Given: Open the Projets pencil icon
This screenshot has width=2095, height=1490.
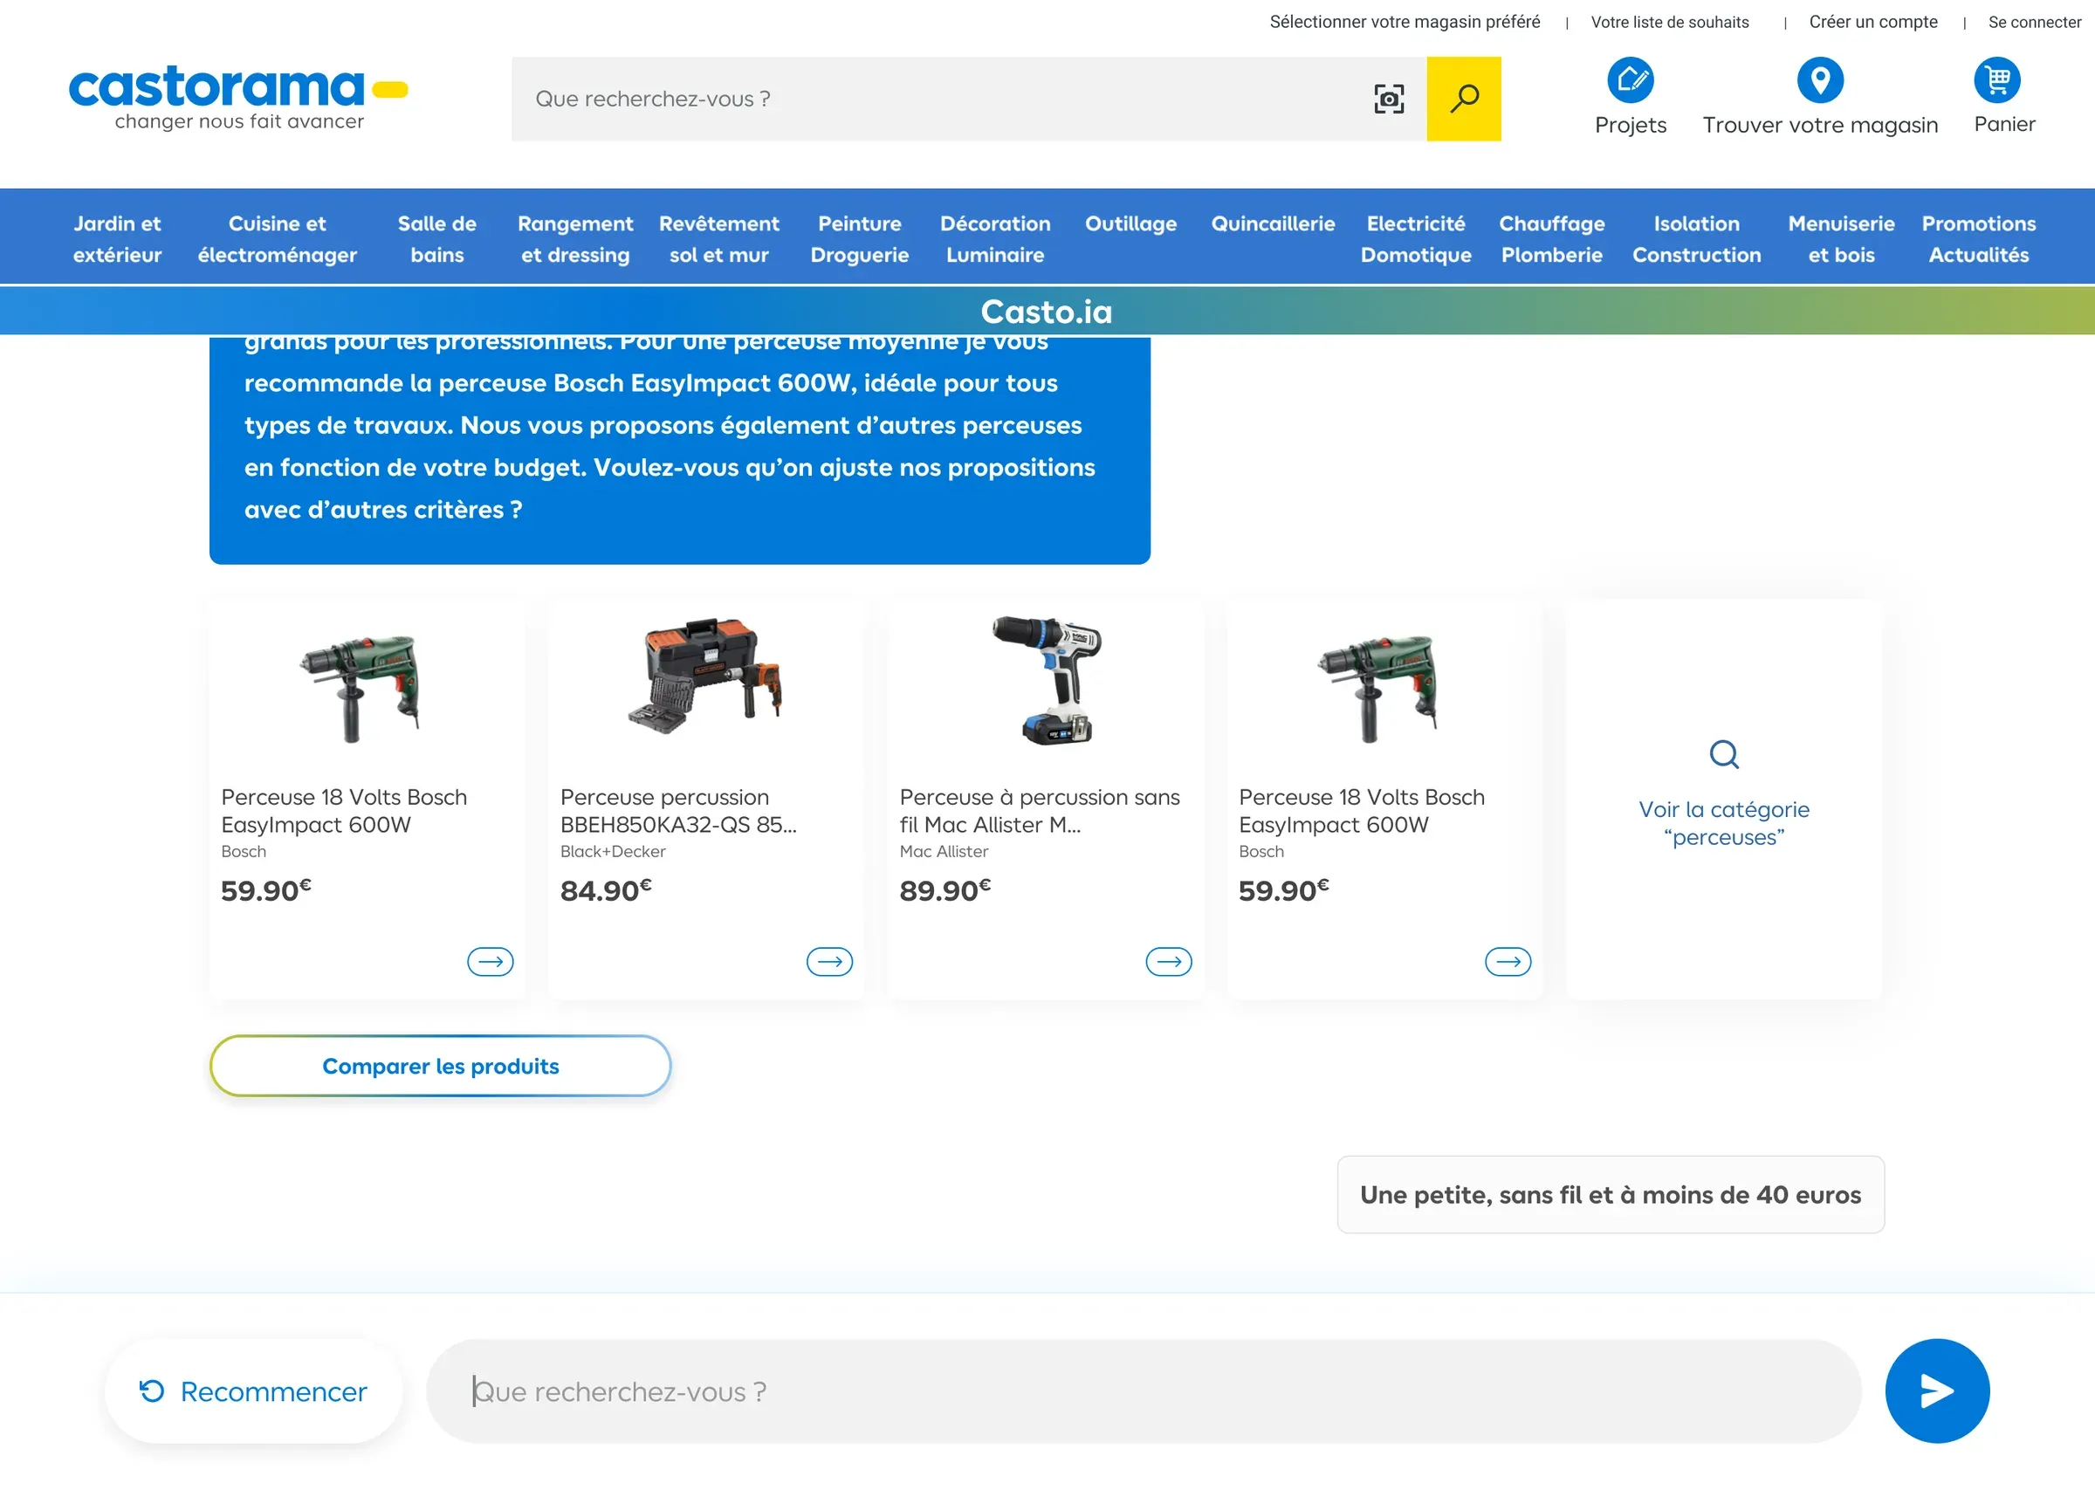Looking at the screenshot, I should 1630,79.
